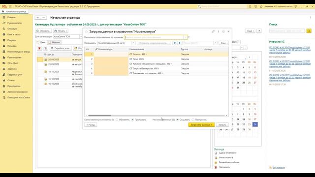Click the Обновить button
This screenshot has width=315, height=177.
point(43,31)
